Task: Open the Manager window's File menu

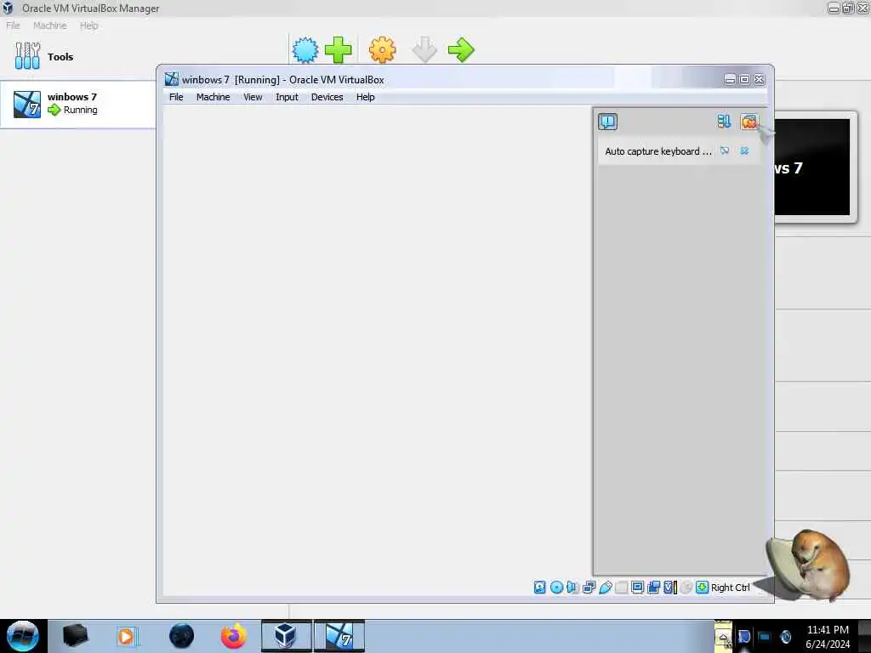Action: (13, 26)
